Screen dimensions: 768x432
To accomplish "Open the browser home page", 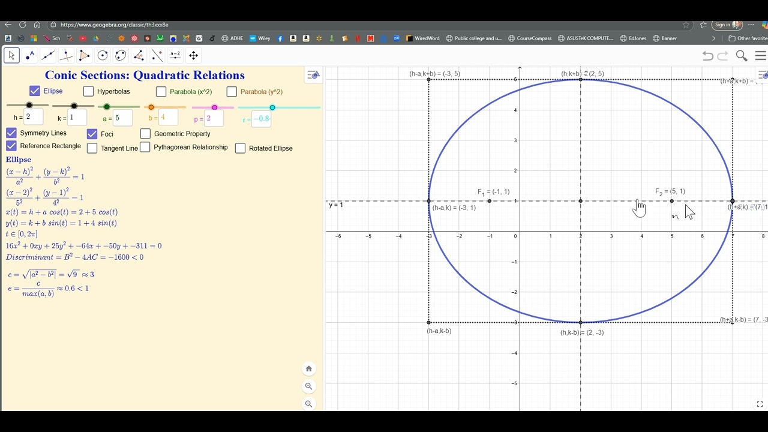I will [x=37, y=25].
